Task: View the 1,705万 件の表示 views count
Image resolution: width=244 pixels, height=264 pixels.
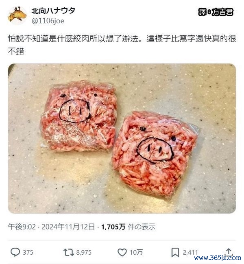Action: point(128,227)
